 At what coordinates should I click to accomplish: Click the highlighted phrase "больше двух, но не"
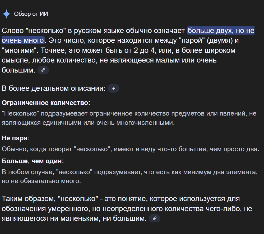click(221, 31)
